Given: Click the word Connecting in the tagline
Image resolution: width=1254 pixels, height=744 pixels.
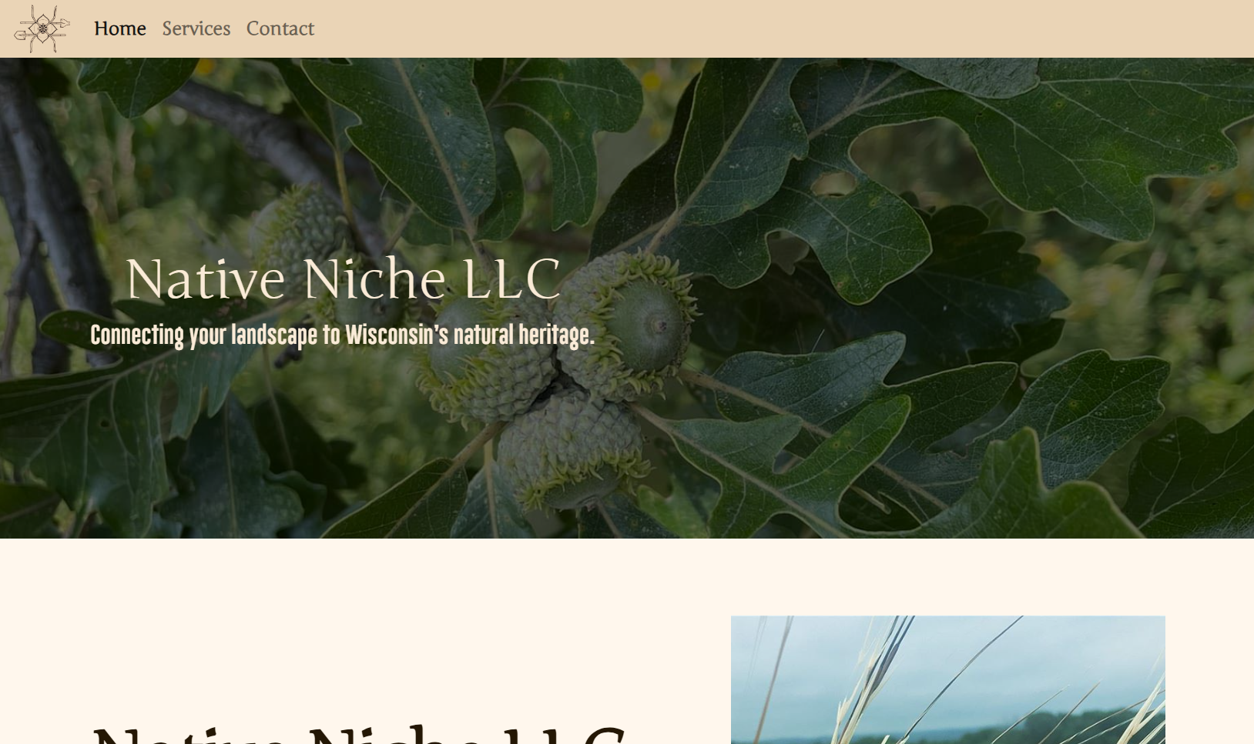Looking at the screenshot, I should tap(137, 336).
